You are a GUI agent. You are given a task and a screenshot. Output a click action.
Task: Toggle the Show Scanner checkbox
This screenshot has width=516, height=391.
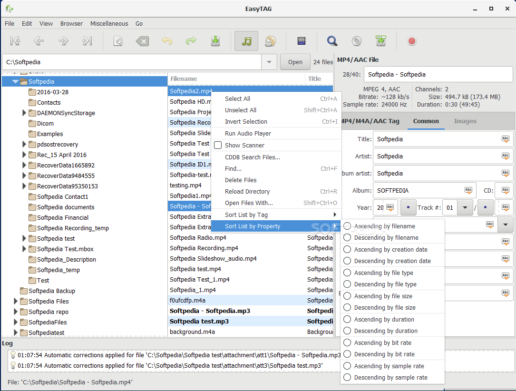click(218, 145)
